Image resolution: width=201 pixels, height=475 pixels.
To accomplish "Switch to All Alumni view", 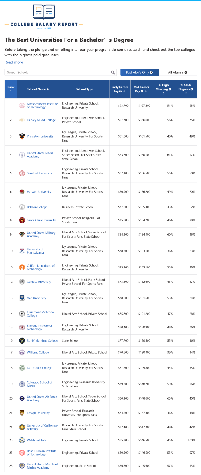I will click(x=178, y=72).
